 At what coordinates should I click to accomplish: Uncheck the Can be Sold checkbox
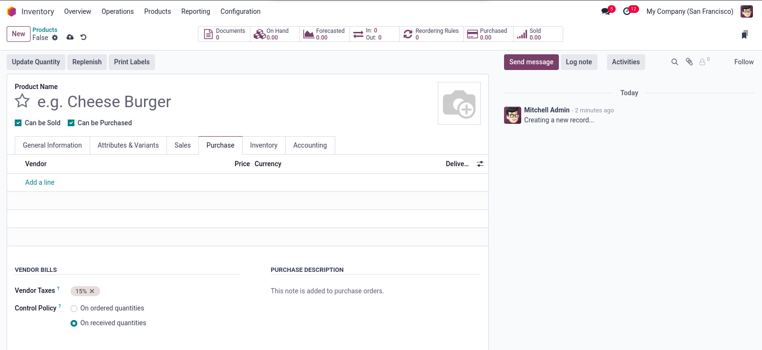click(x=18, y=123)
